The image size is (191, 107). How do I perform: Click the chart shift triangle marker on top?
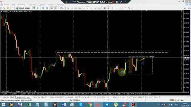[x=147, y=11]
